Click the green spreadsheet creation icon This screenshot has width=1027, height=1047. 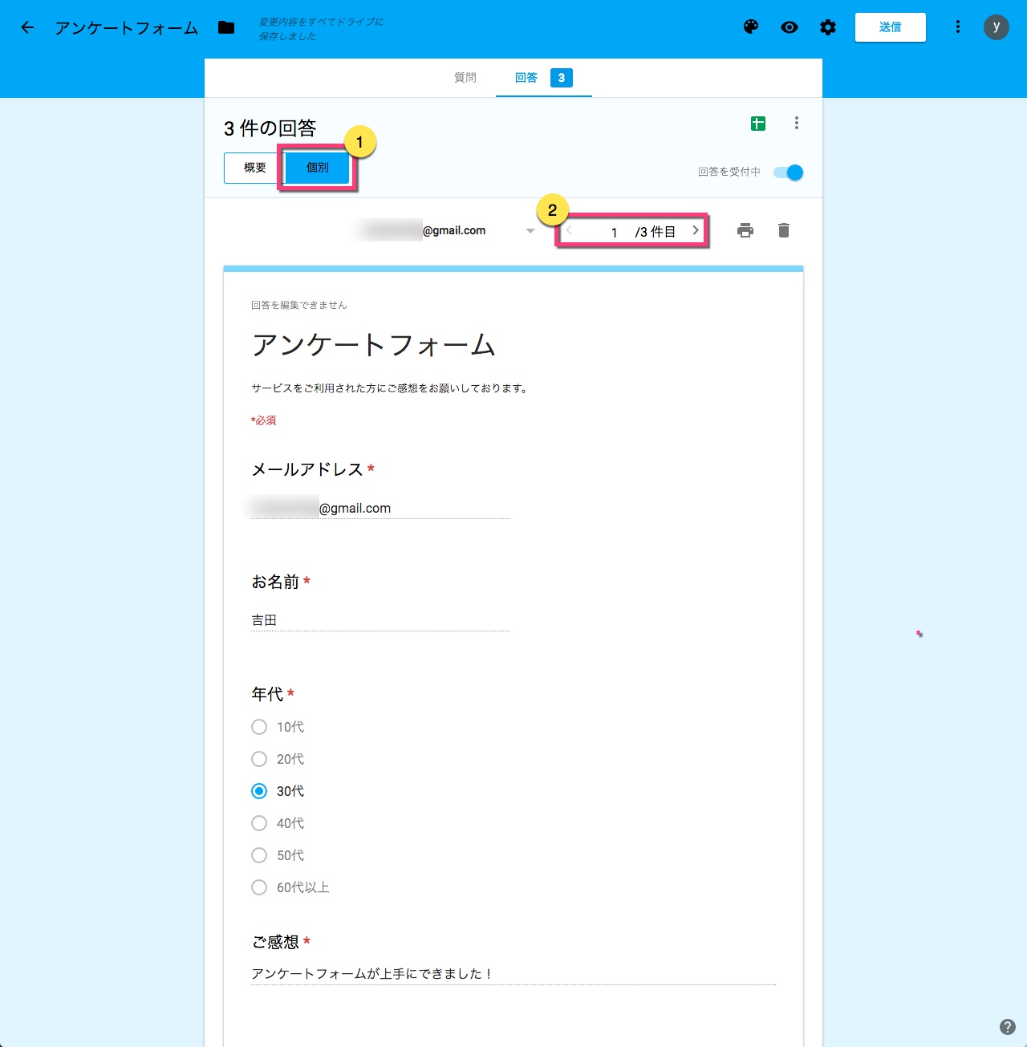coord(758,124)
